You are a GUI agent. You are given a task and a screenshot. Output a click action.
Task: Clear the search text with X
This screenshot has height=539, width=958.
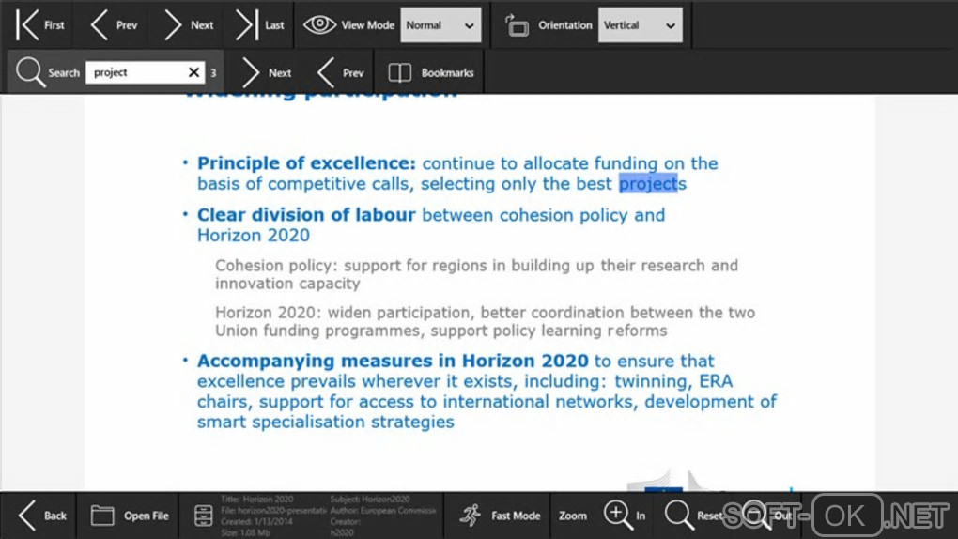coord(194,72)
